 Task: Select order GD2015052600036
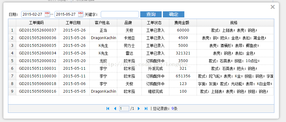pos(38,38)
